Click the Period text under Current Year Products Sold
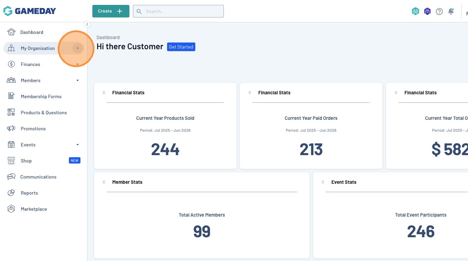468x261 pixels. tap(165, 130)
